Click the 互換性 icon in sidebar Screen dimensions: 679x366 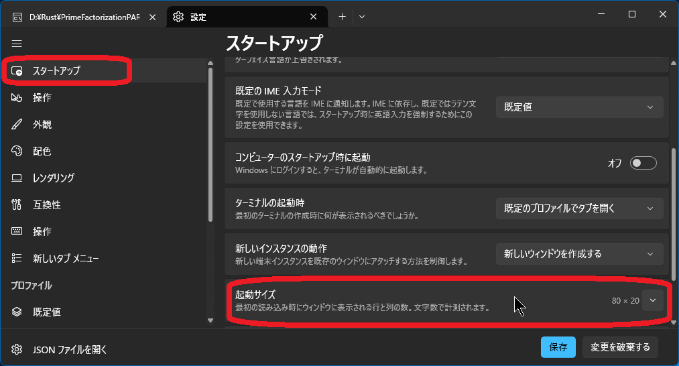pos(17,205)
